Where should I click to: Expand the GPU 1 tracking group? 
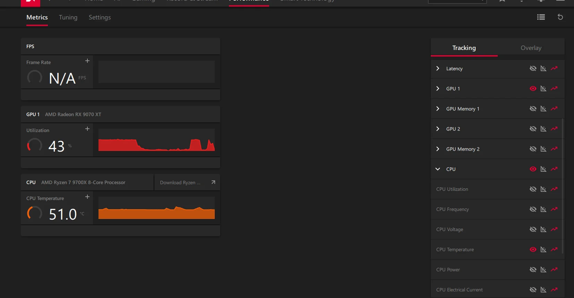(x=438, y=88)
